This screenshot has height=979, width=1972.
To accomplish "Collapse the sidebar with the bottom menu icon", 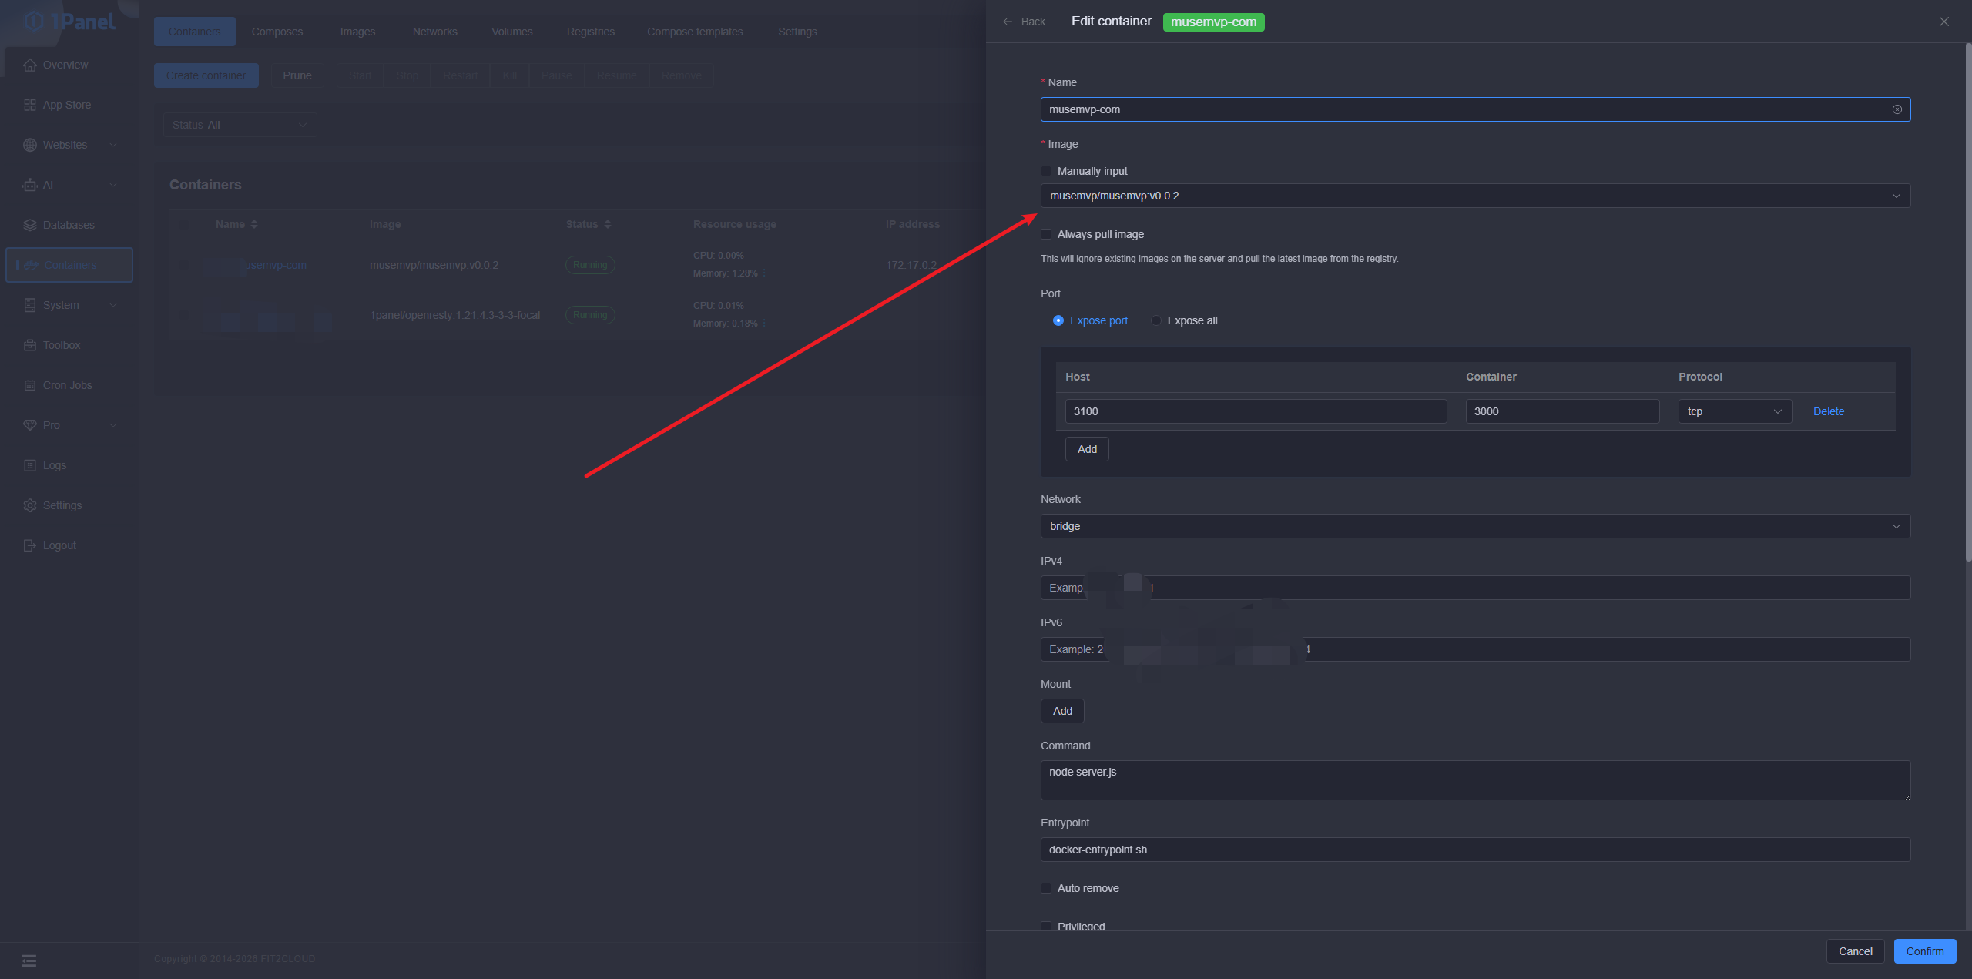I will (x=29, y=961).
